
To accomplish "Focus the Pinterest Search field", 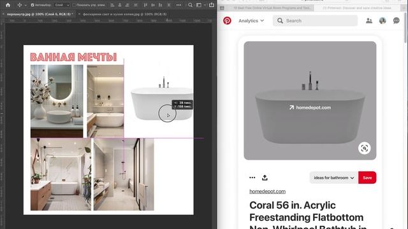I will tap(315, 20).
